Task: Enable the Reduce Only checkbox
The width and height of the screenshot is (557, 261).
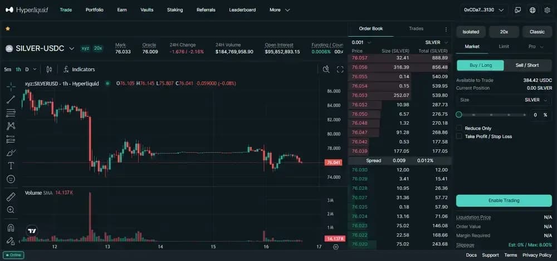Action: pos(459,128)
